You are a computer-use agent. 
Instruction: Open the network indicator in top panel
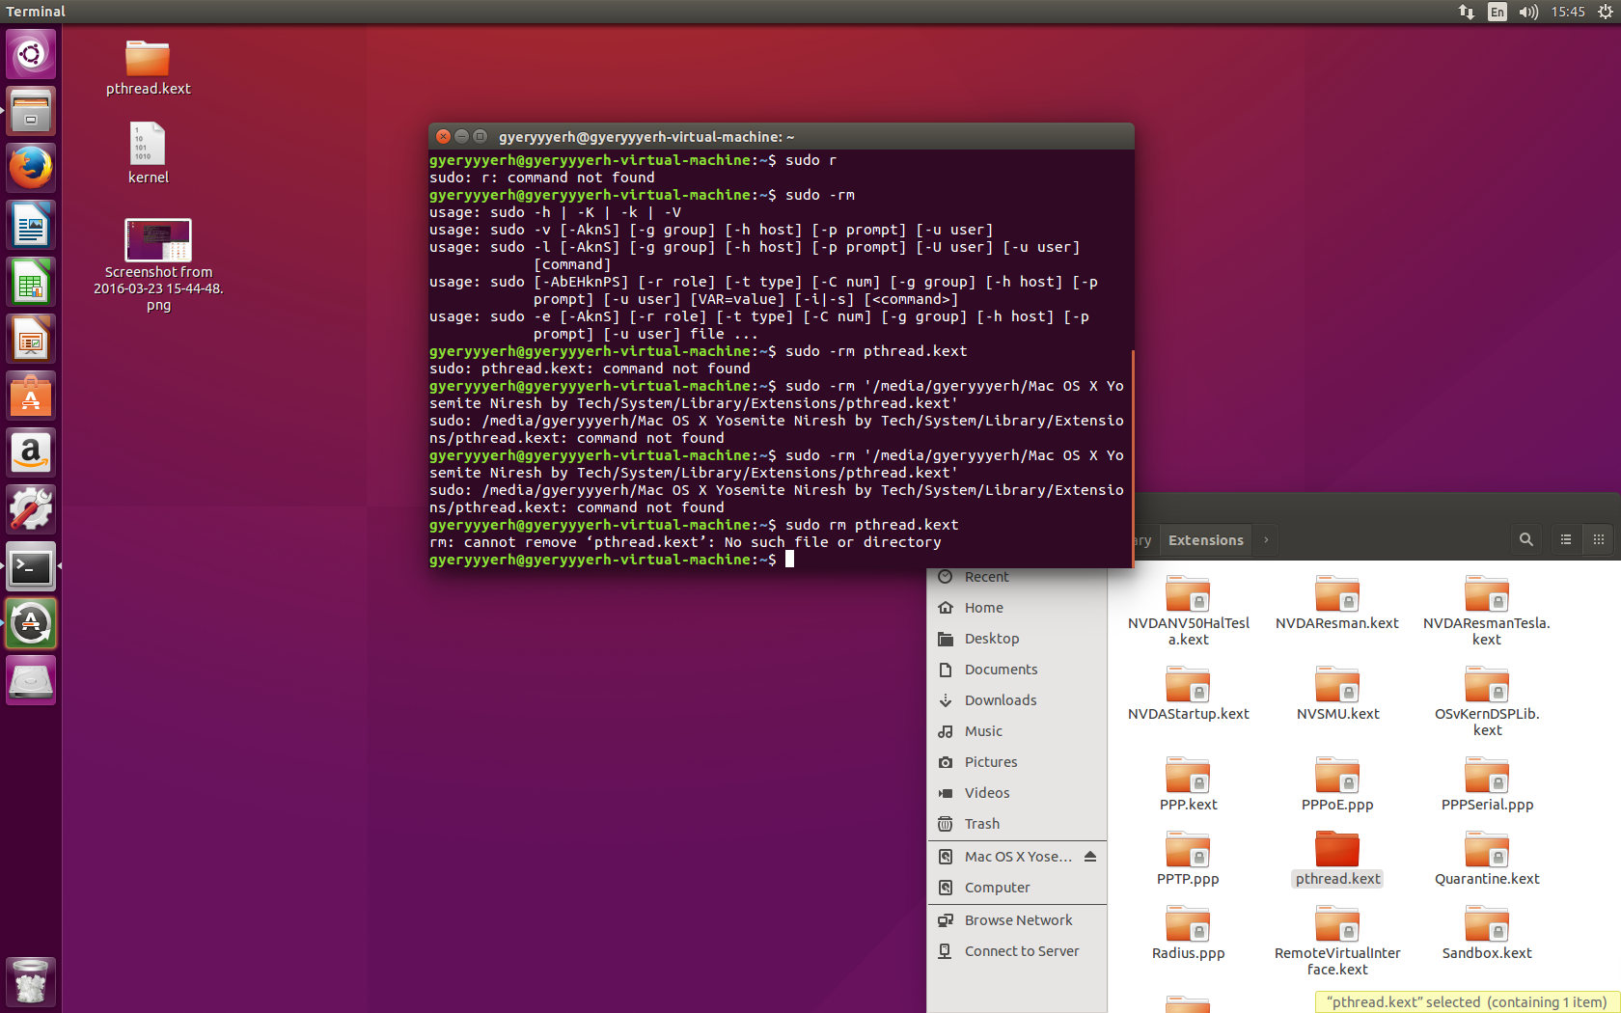point(1466,12)
